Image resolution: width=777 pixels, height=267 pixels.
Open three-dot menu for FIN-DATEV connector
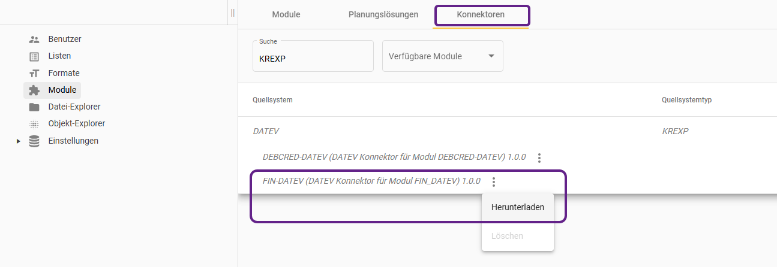point(494,181)
